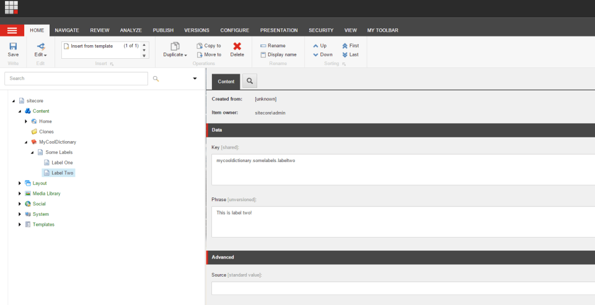Image resolution: width=595 pixels, height=305 pixels.
Task: Click the Duplicate item icon
Action: point(175,46)
